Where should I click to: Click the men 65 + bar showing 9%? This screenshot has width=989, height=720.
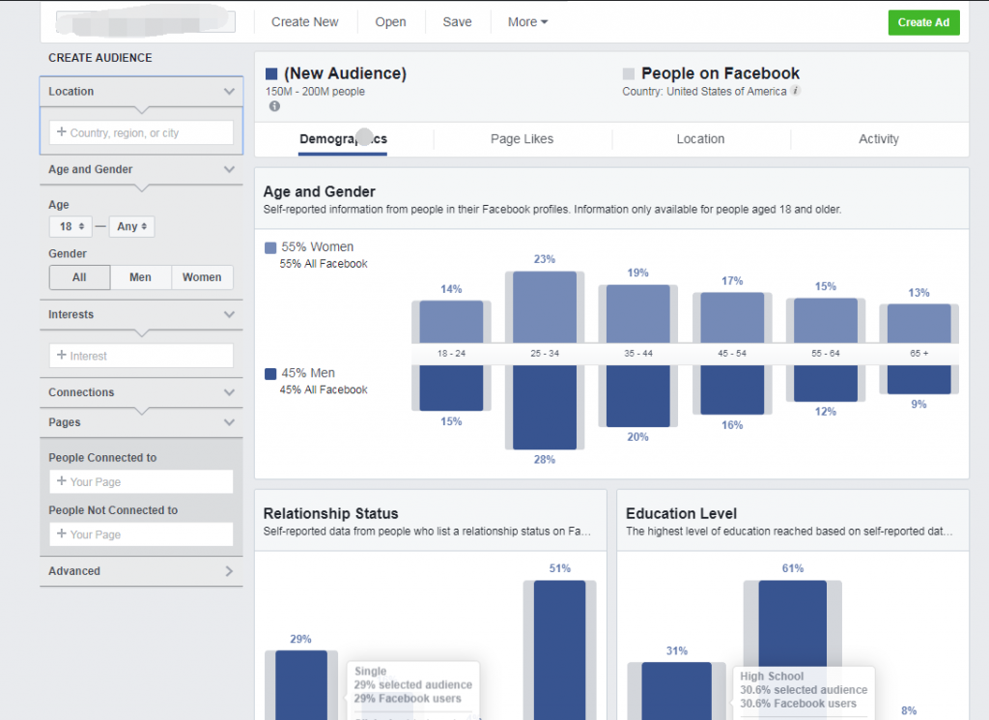[x=919, y=379]
